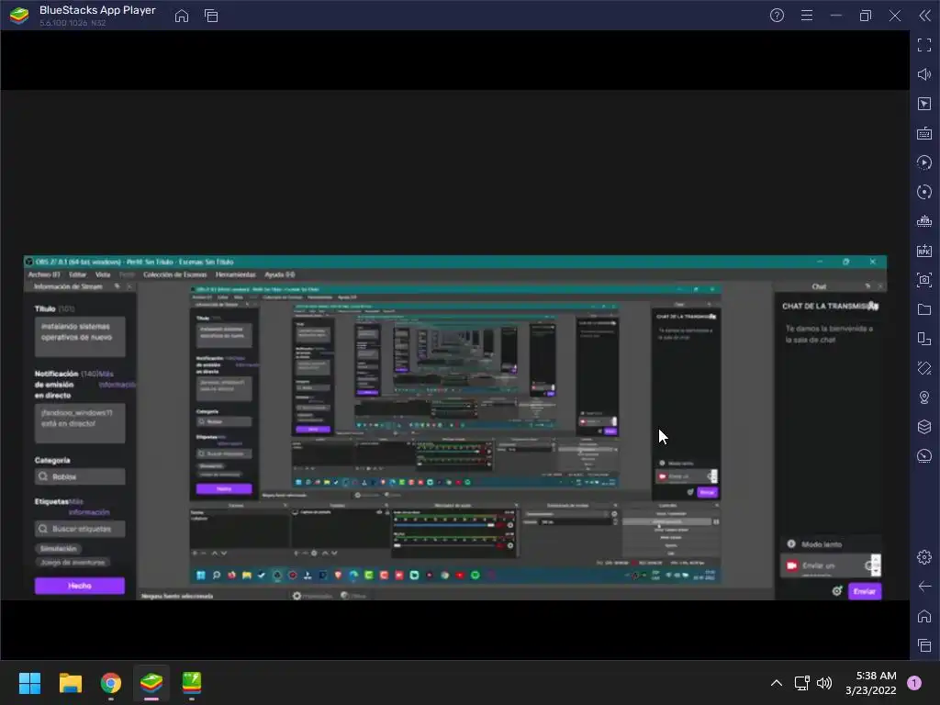Open the BlueStacks Home tab icon in title bar
The height and width of the screenshot is (705, 940).
pyautogui.click(x=181, y=16)
